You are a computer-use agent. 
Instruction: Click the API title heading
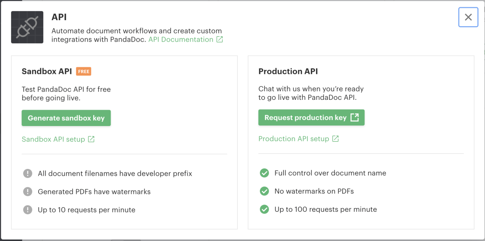59,17
